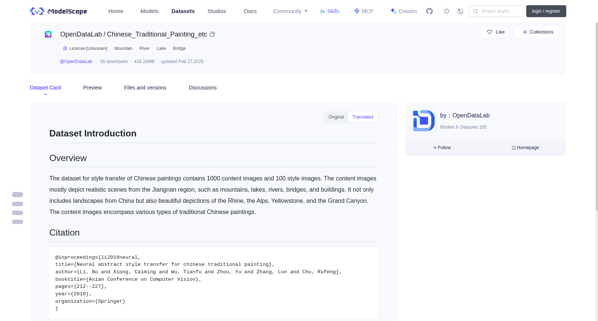Open the Files and versions tab
The image size is (598, 321).
145,88
